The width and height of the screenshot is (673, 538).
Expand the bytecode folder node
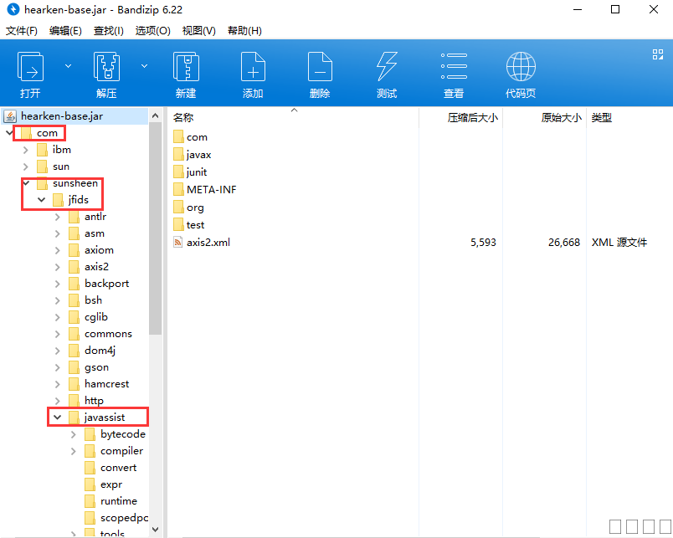point(73,434)
